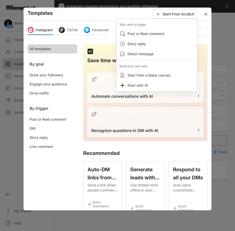Filter by Story reply in trigger list
Screen dimensions: 235x231
pos(39,138)
